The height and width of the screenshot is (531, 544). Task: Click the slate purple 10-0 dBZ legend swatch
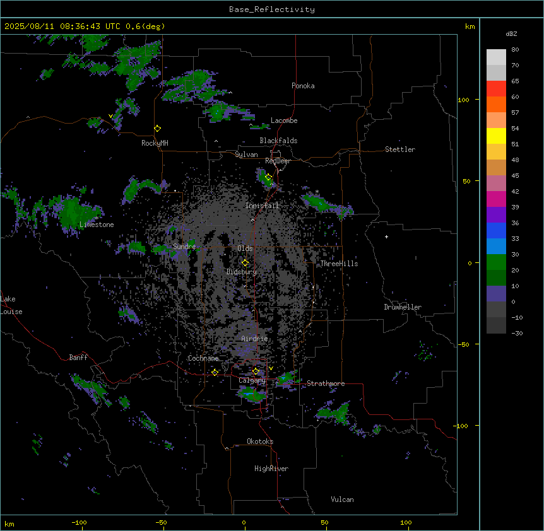496,294
